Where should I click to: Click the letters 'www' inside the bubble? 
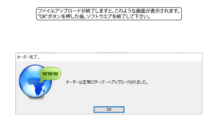(x=50, y=74)
